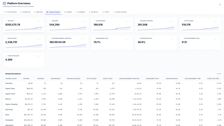The image size is (224, 126).
Task: Open the Engagement Rate card options menu
Action: 129,39
